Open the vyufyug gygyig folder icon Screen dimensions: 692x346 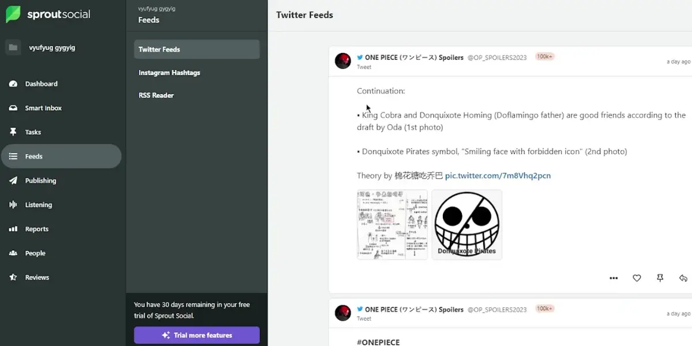13,47
